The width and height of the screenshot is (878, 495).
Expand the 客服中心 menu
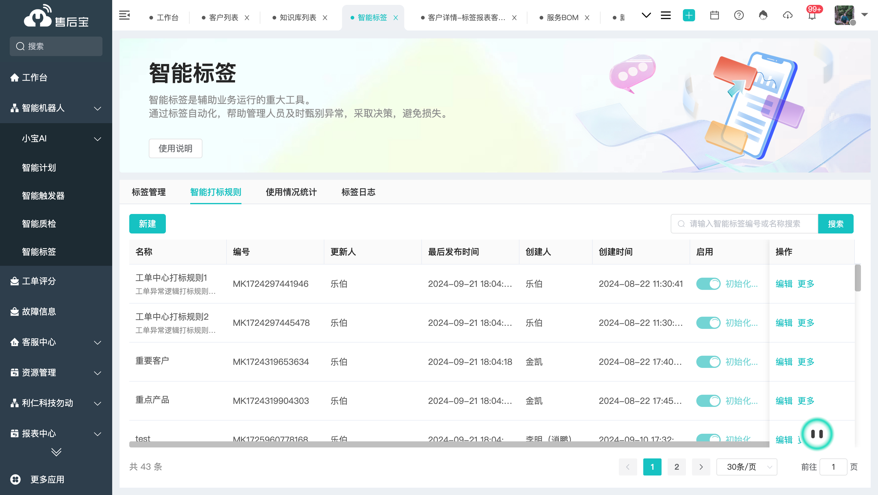98,342
